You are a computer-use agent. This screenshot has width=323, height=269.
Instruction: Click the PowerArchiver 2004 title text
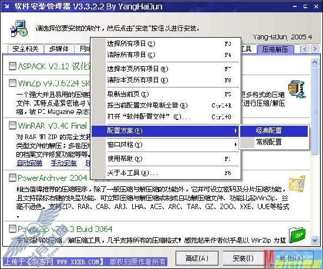click(x=52, y=178)
